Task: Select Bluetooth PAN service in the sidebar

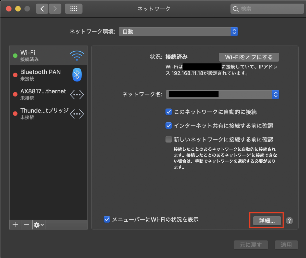Action: [48, 75]
